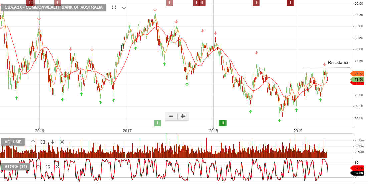Viewport: 368px width, 184px height.
Task: Open the green 'I' event marker in 2017
Action: [158, 123]
